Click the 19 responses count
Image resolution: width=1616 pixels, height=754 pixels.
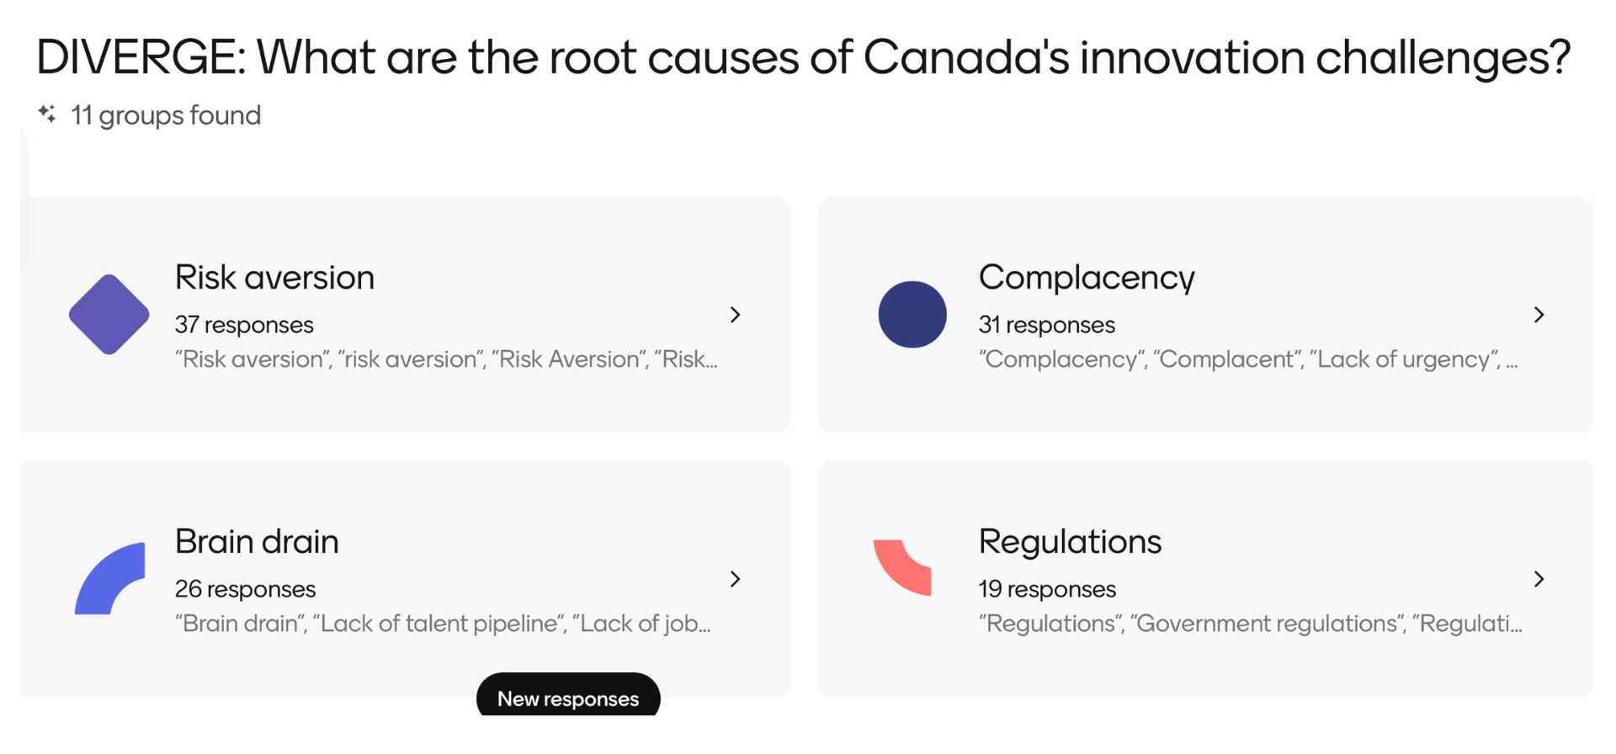[1047, 589]
